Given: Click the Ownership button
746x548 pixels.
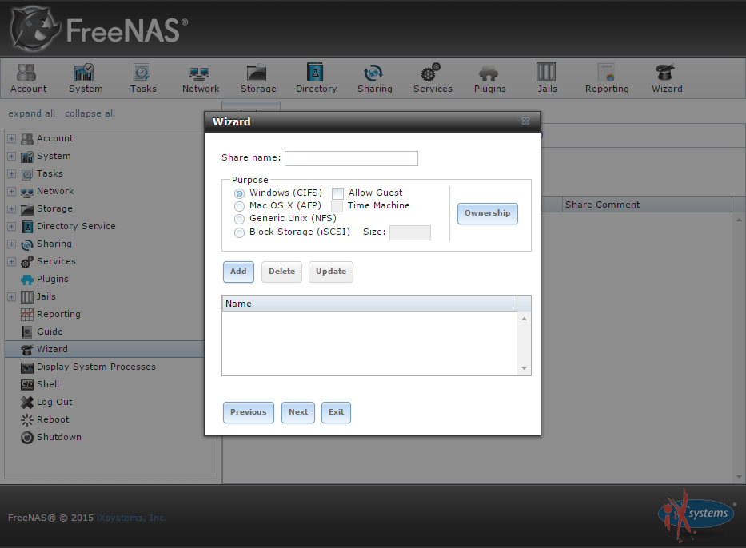Looking at the screenshot, I should 487,213.
